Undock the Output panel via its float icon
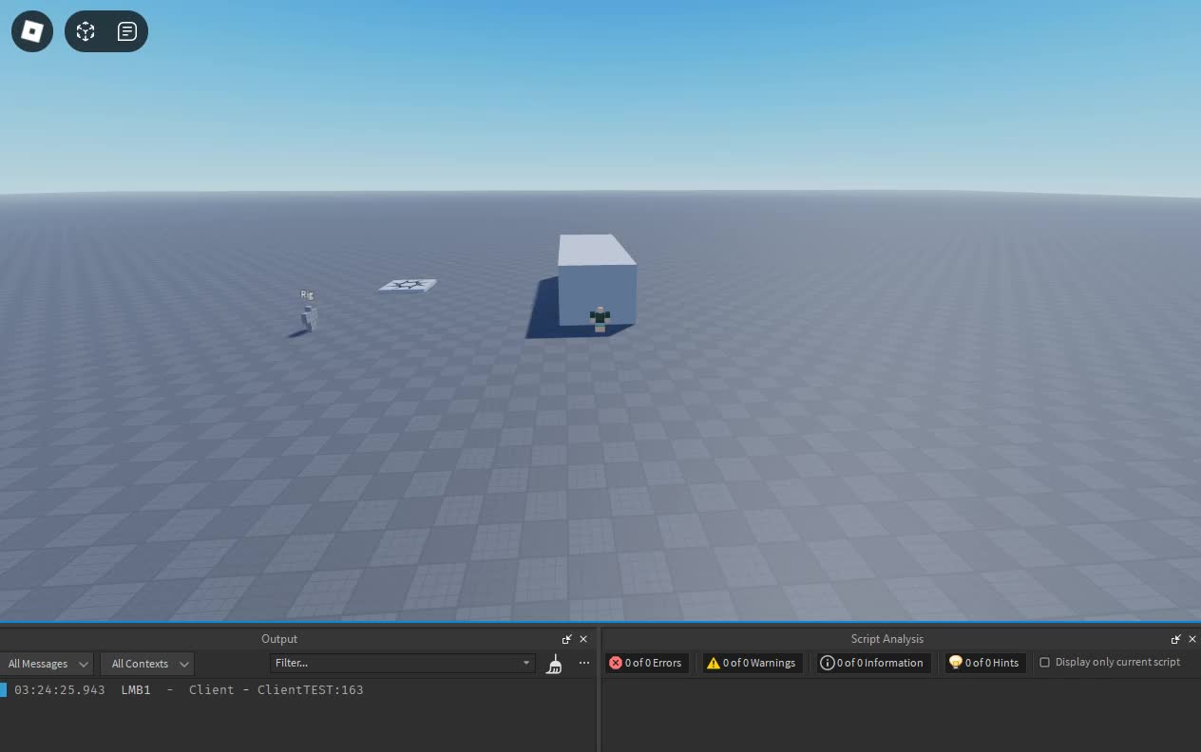The image size is (1201, 752). (566, 639)
